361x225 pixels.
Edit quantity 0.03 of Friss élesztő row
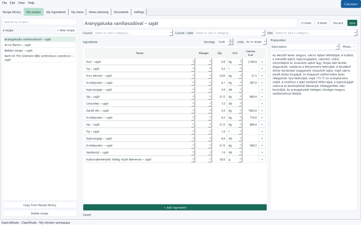click(x=219, y=76)
